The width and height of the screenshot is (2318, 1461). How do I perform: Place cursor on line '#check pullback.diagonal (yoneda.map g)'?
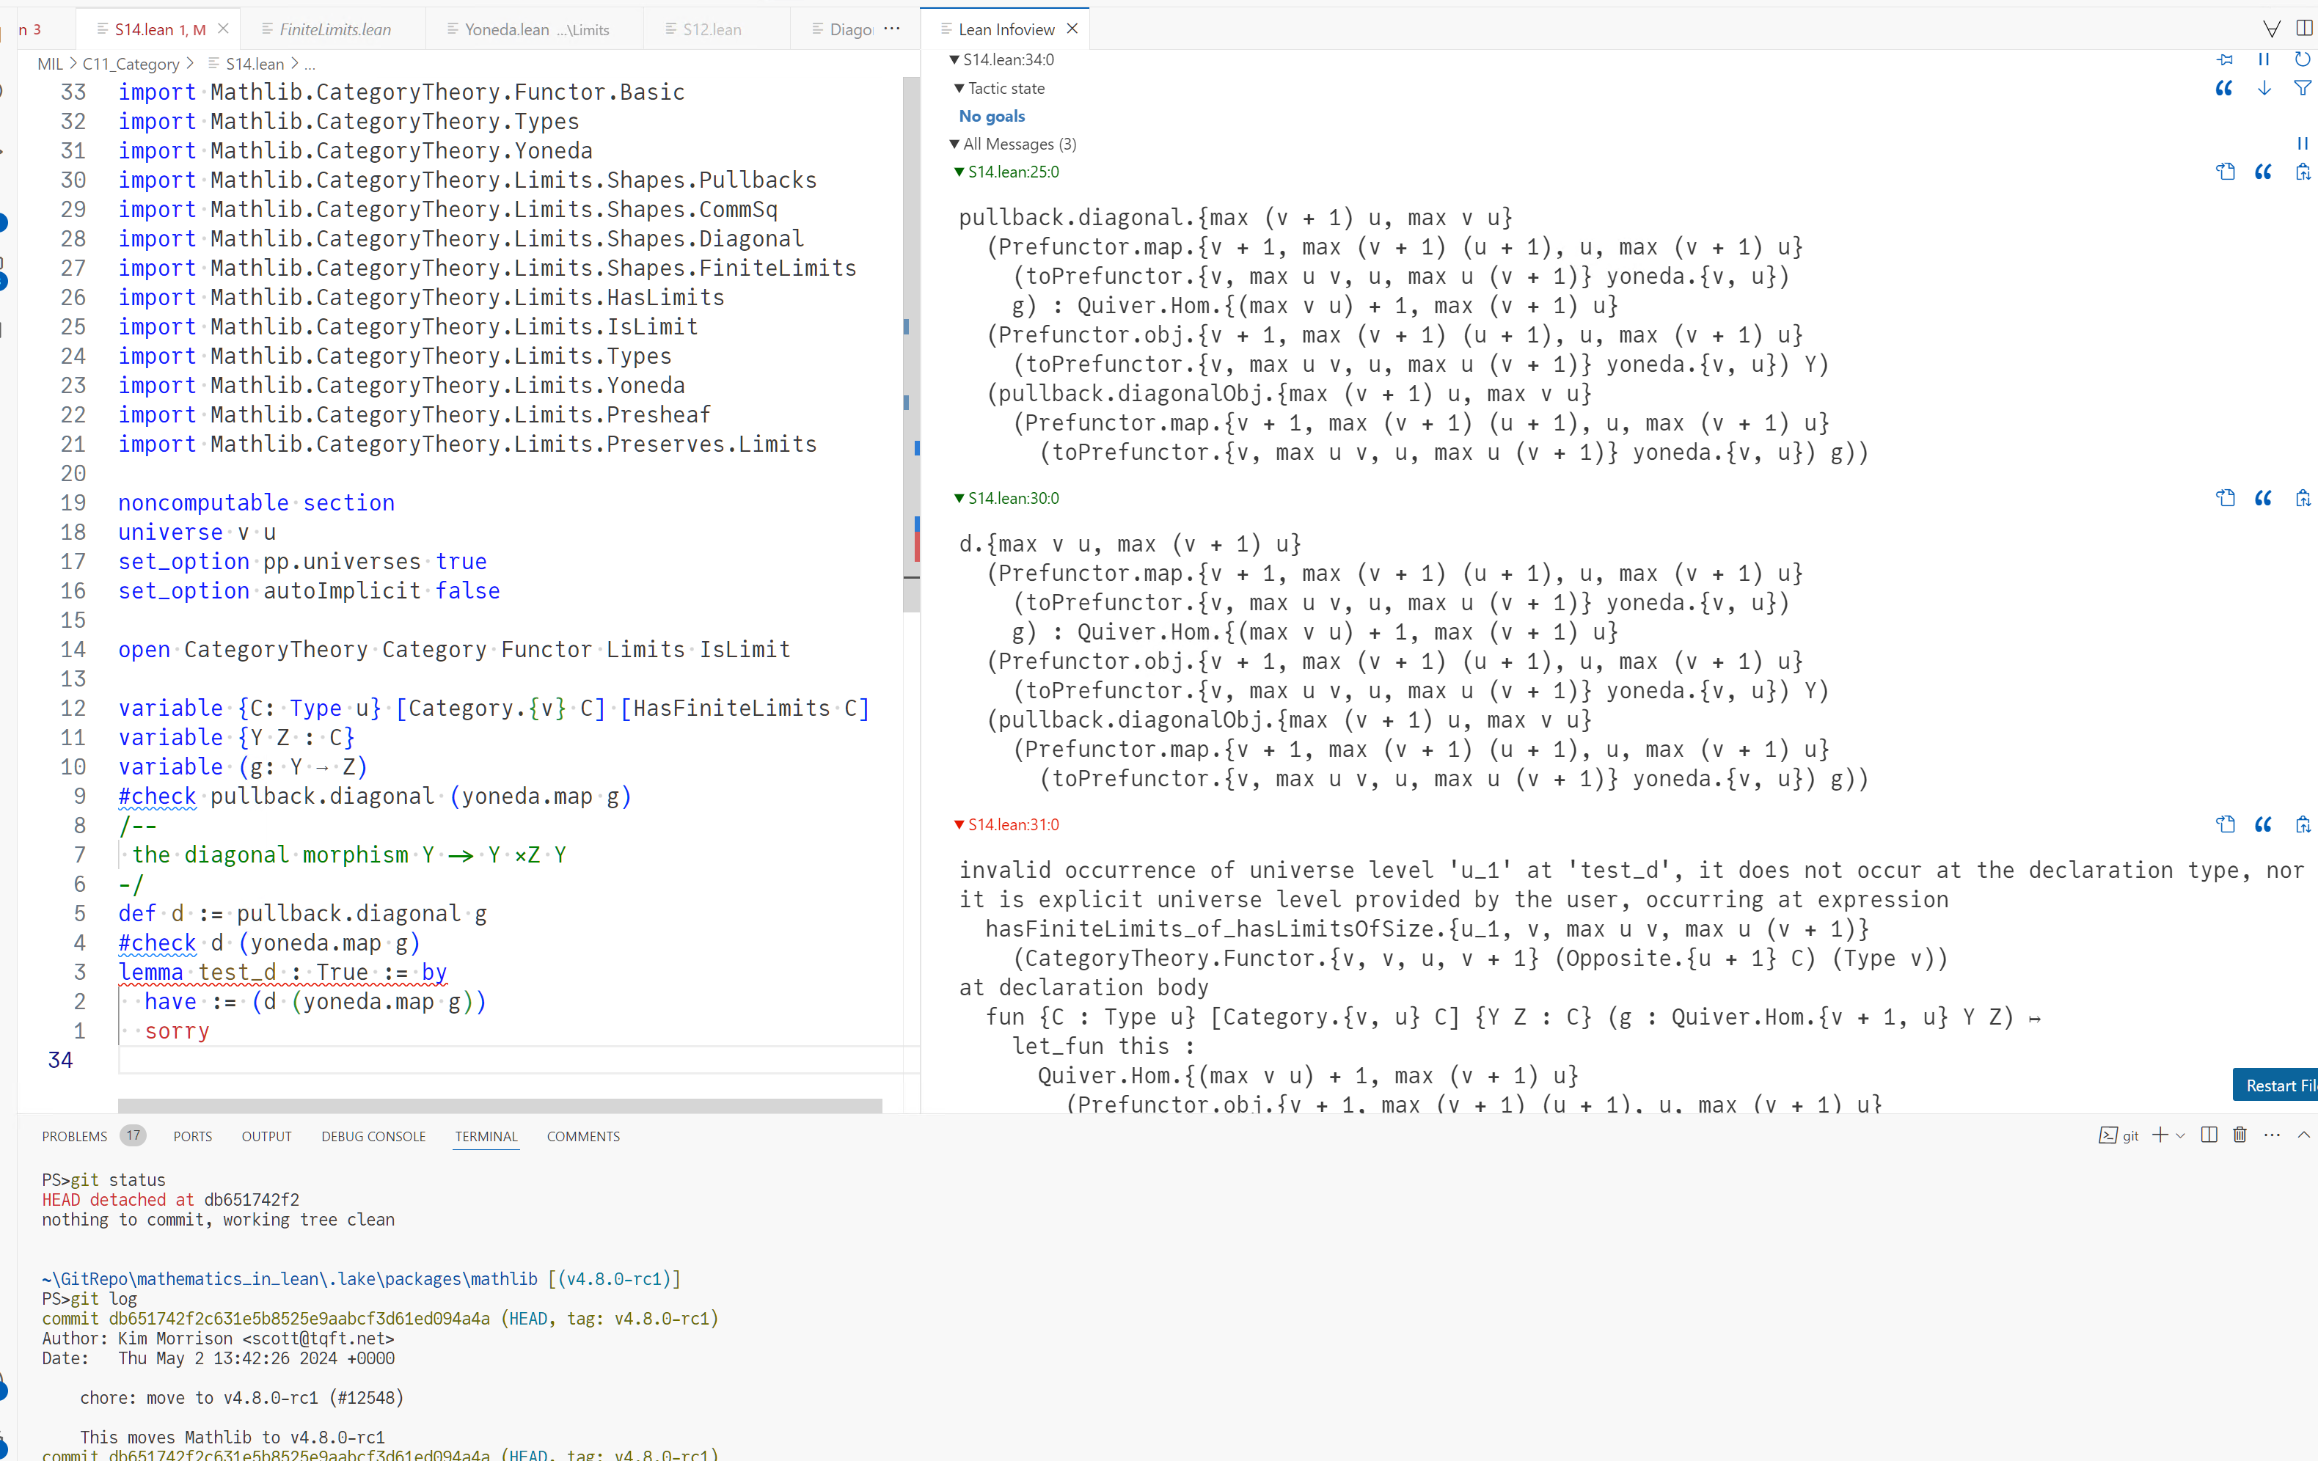click(374, 796)
